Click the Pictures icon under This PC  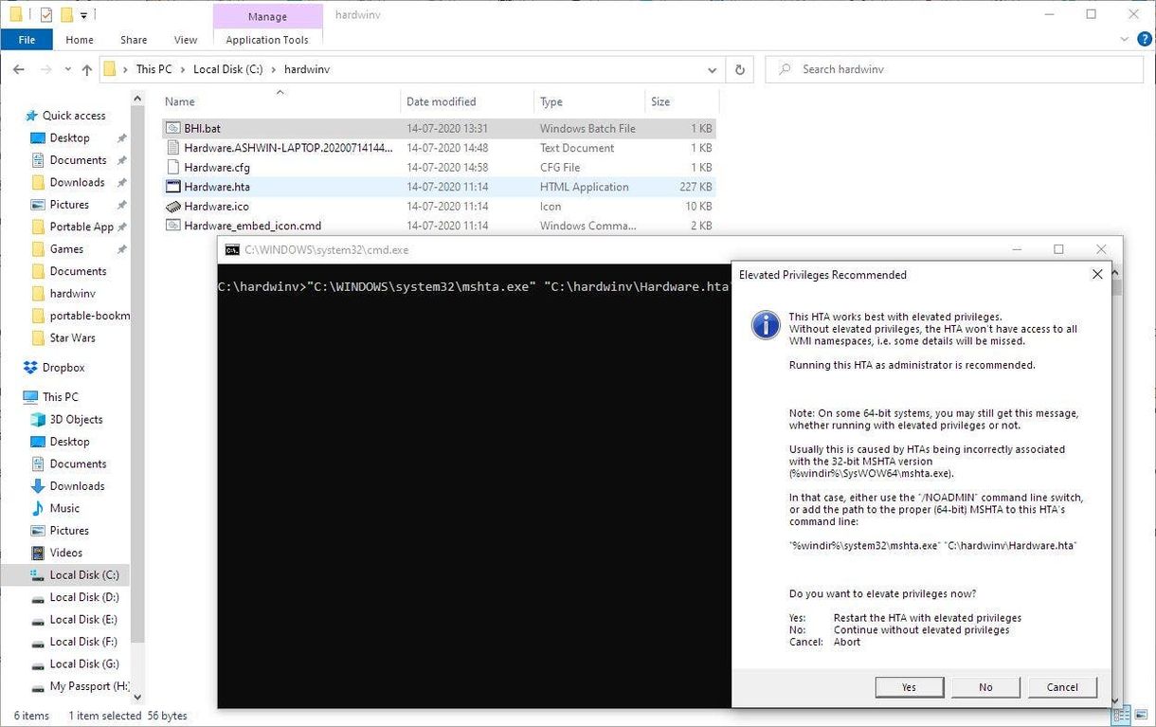point(38,531)
